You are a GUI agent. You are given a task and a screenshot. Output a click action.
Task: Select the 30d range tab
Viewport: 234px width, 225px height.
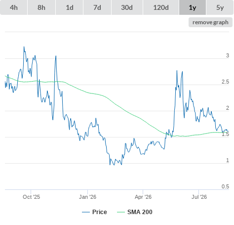click(127, 7)
